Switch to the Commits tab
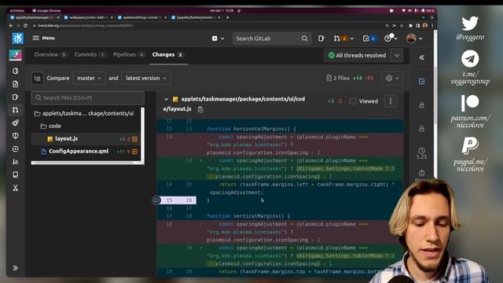The width and height of the screenshot is (503, 283). 90,54
